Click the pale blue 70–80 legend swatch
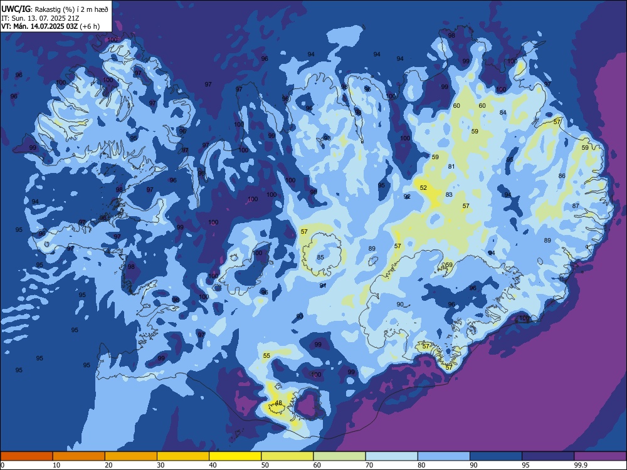627x470 pixels. [x=391, y=456]
